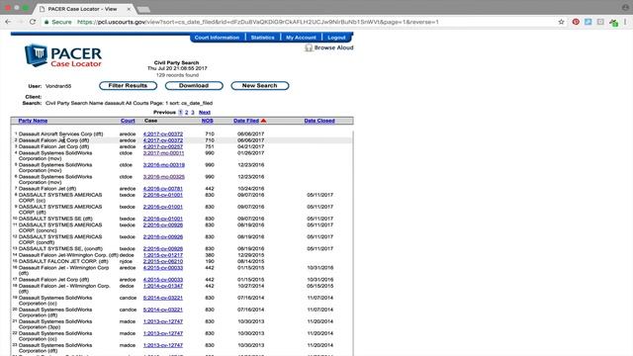Click party DASSAULT FALCON JET CORP. (dft) row 15
This screenshot has height=356, width=633.
tap(63, 261)
